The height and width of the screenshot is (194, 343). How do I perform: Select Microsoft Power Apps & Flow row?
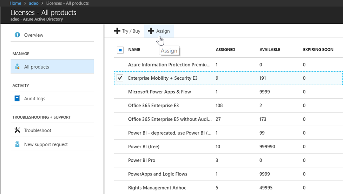pyautogui.click(x=229, y=92)
